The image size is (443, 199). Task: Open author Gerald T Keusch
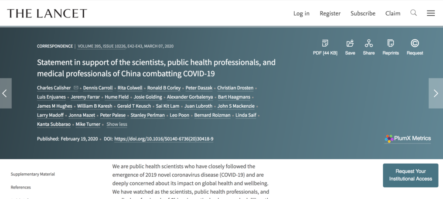(134, 106)
